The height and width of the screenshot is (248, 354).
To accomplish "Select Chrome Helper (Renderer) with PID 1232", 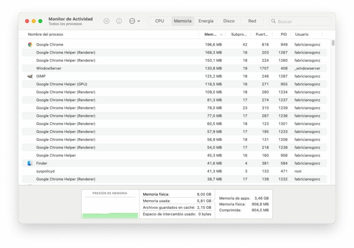I will (x=174, y=179).
